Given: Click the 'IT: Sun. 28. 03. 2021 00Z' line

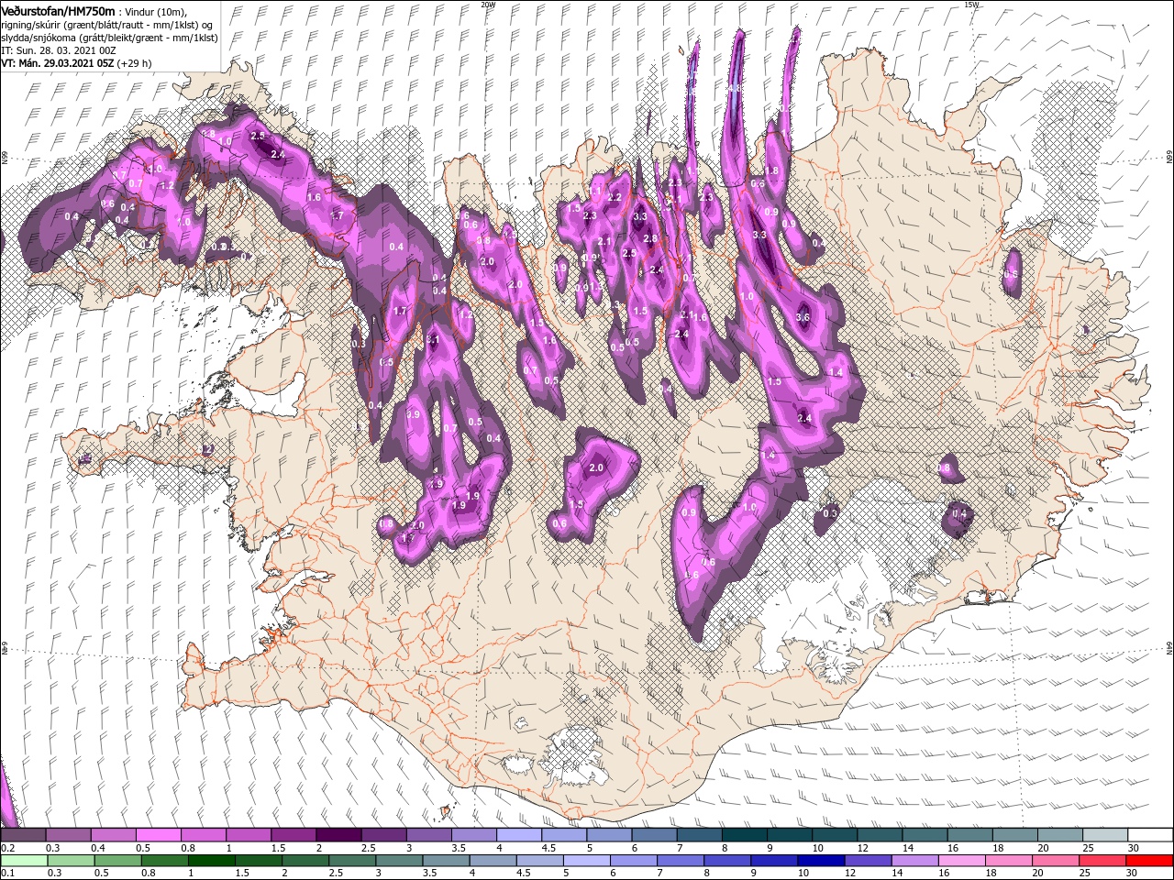Looking at the screenshot, I should coord(60,49).
